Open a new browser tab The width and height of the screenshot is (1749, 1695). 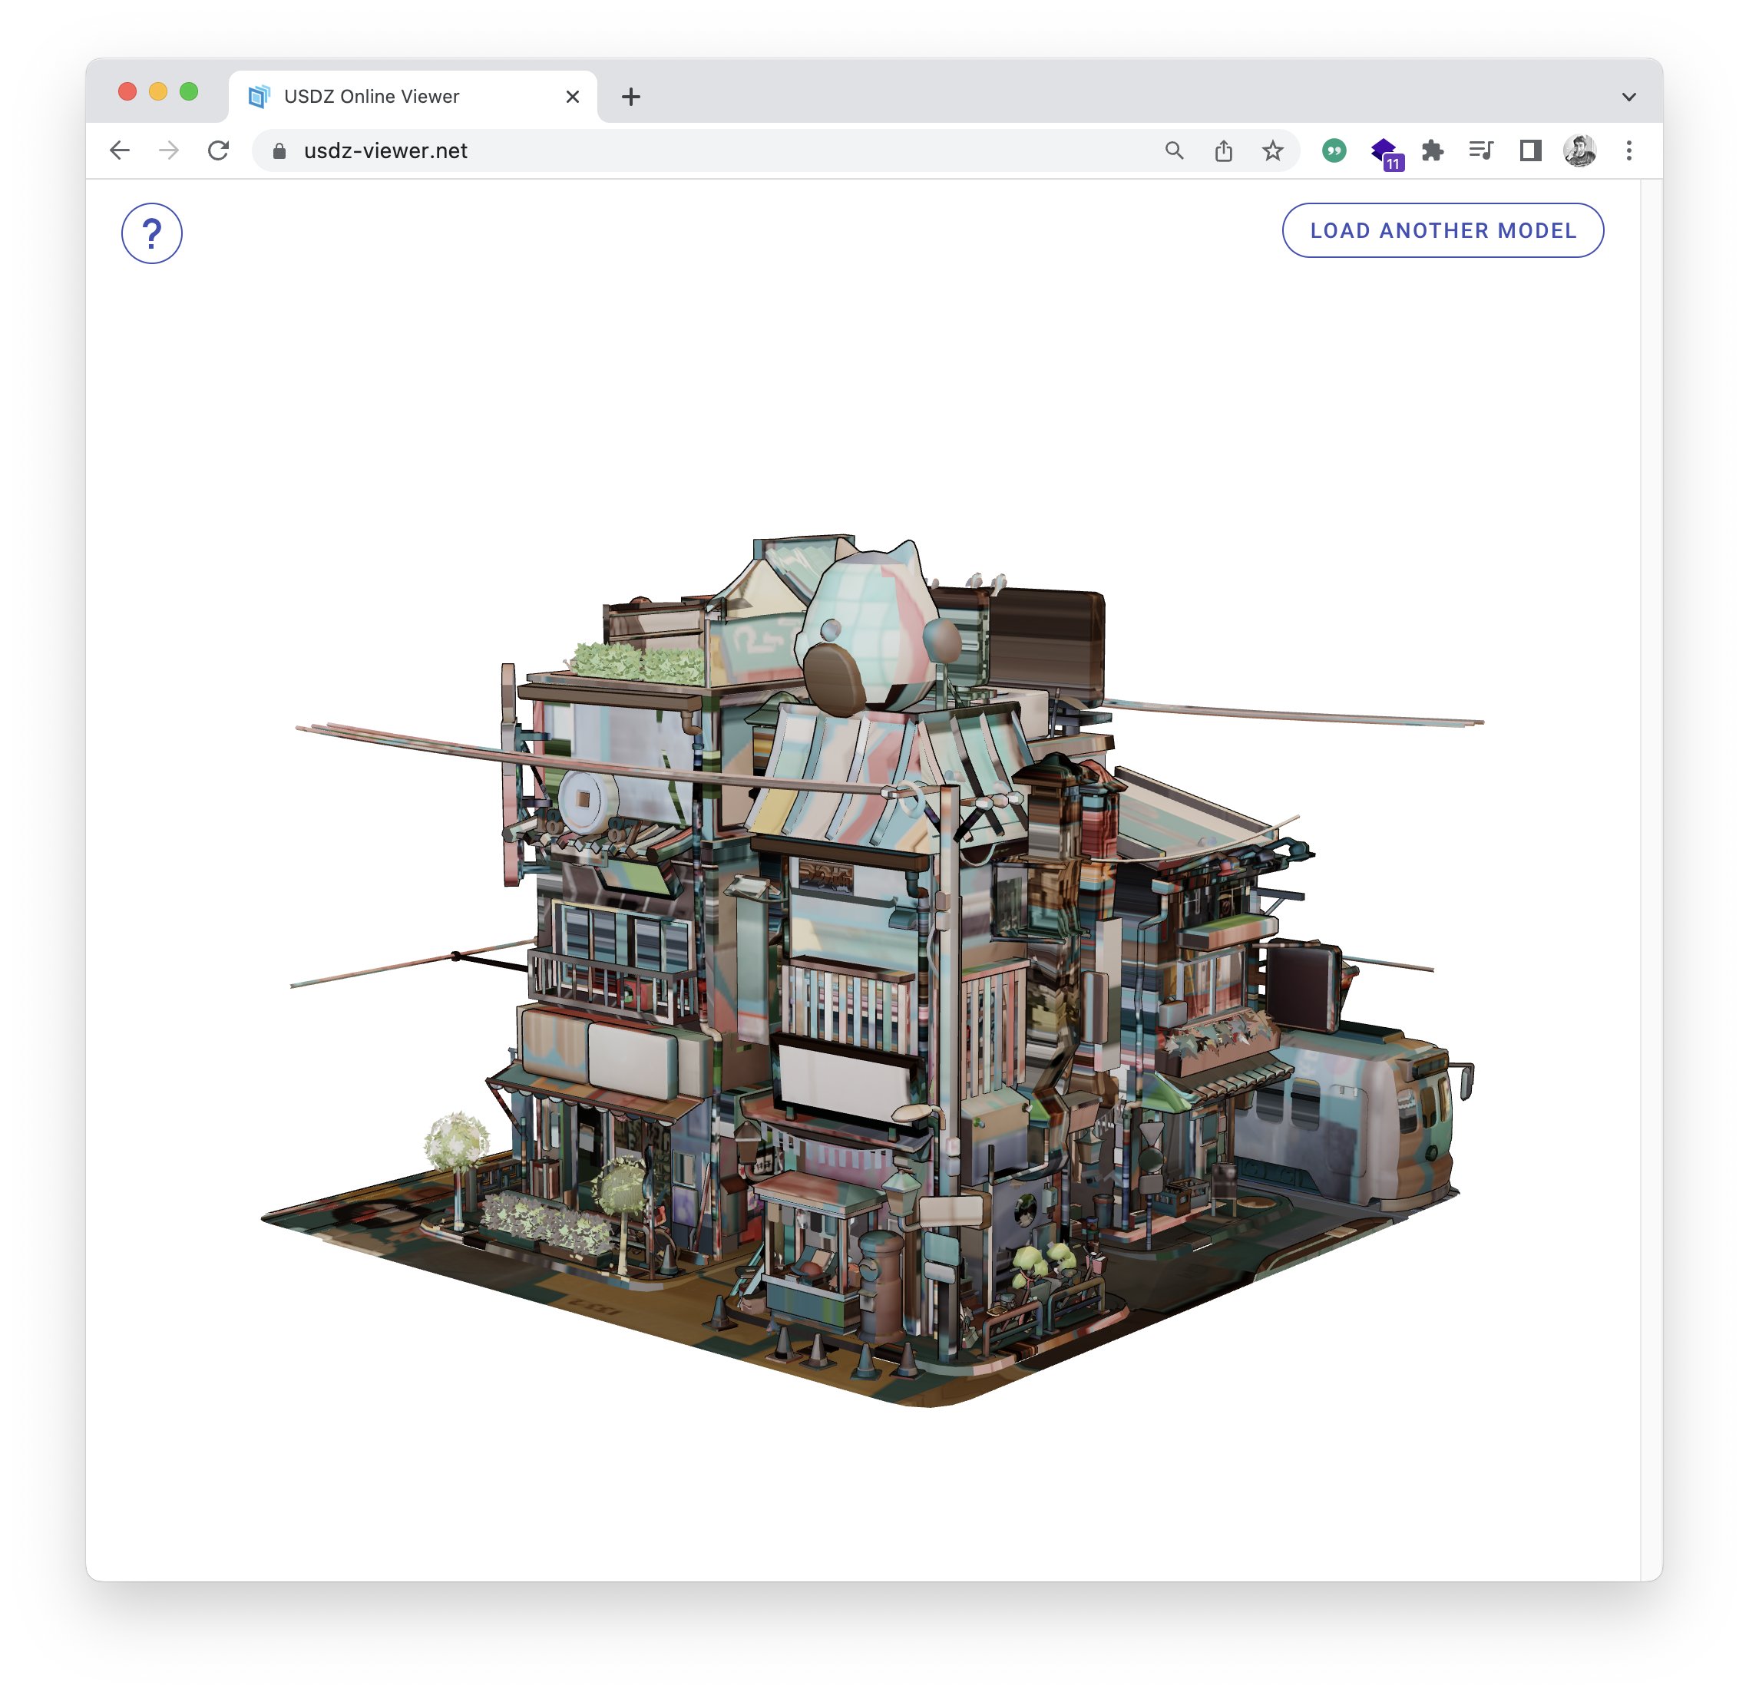[631, 97]
